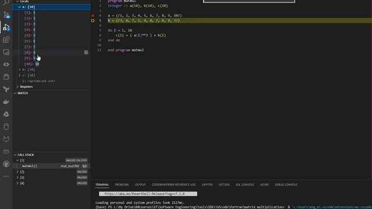Switch to the OUTPUT tab
The width and height of the screenshot is (372, 209).
click(x=141, y=185)
